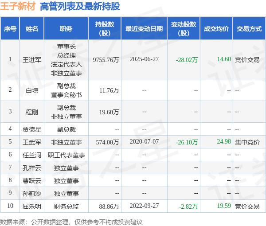Image resolution: width=266 pixels, height=226 pixels.
Task: Click the holding value 574.00万
Action: pos(107,142)
